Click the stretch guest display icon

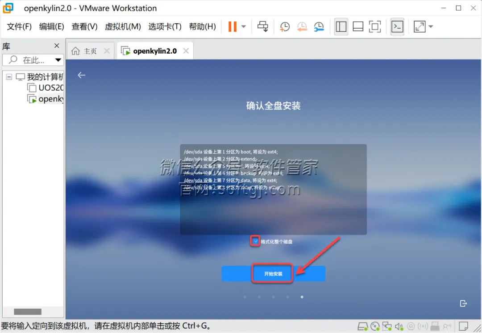pos(420,26)
